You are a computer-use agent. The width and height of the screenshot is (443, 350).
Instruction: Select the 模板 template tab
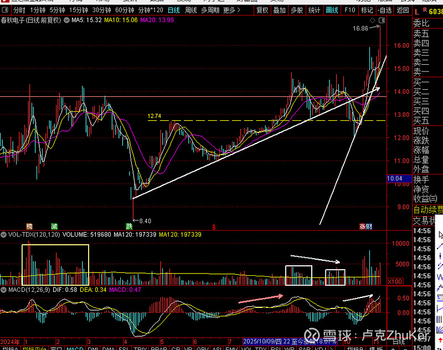376,348
